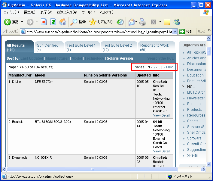
Task: Sort by Manufacturer
Action: [x=57, y=58]
